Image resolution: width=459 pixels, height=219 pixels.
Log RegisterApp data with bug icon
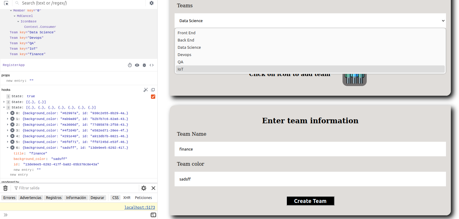click(x=144, y=65)
